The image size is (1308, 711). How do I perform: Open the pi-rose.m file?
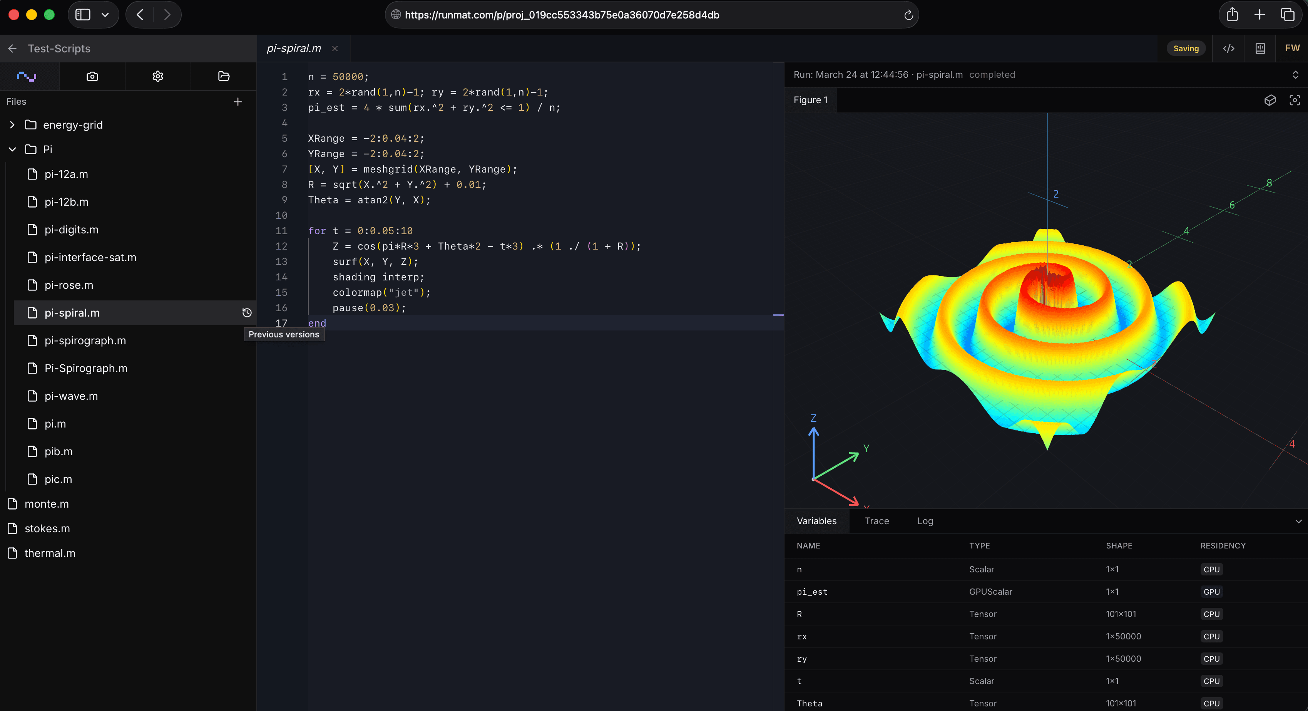coord(69,285)
